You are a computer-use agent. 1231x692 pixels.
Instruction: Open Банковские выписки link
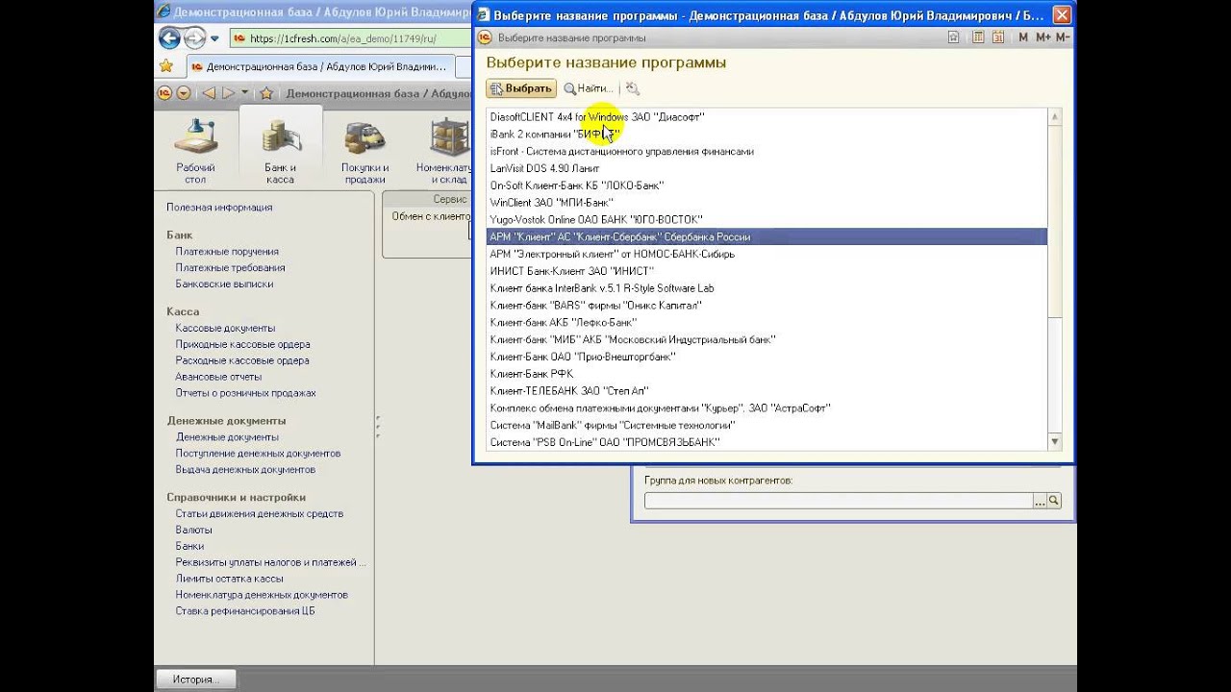click(x=224, y=284)
